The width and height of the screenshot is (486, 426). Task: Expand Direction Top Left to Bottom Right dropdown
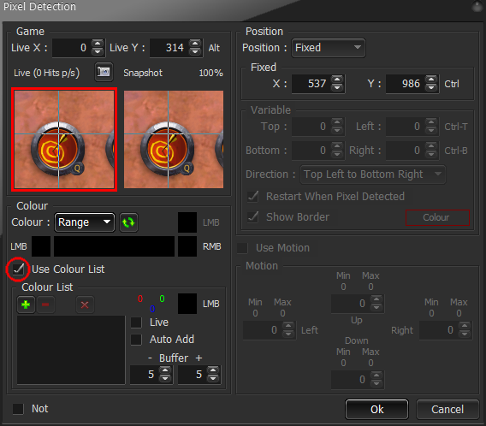click(373, 175)
